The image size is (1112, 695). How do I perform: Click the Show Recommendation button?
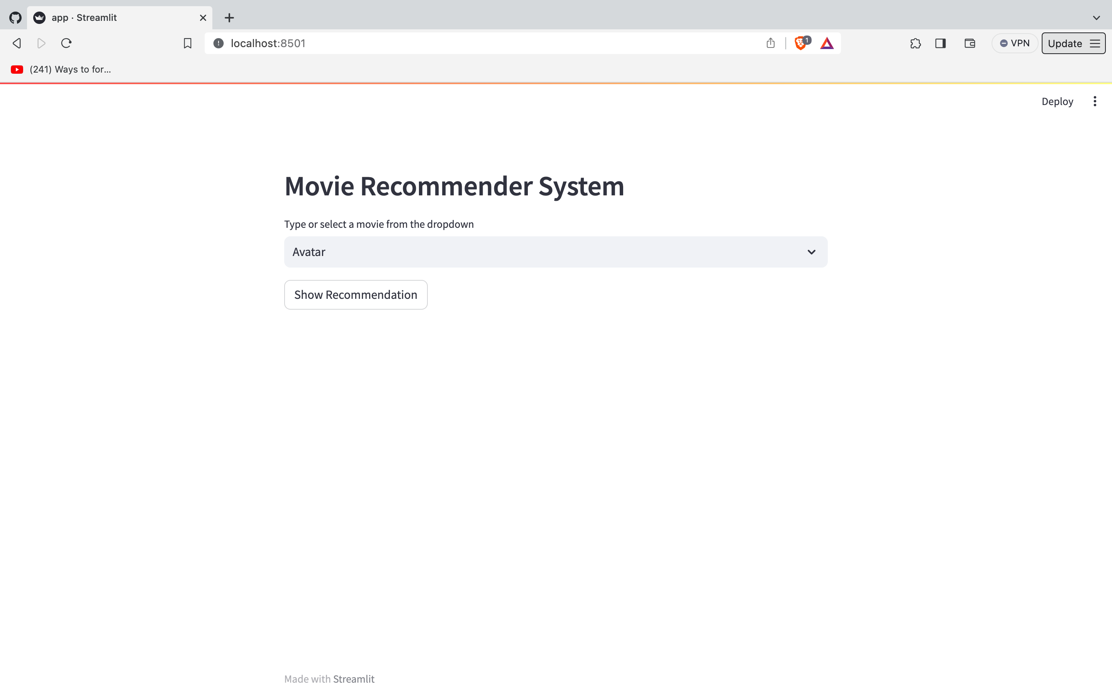pos(355,295)
